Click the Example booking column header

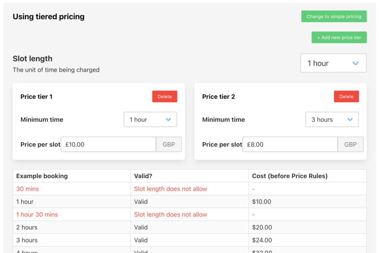(43, 176)
